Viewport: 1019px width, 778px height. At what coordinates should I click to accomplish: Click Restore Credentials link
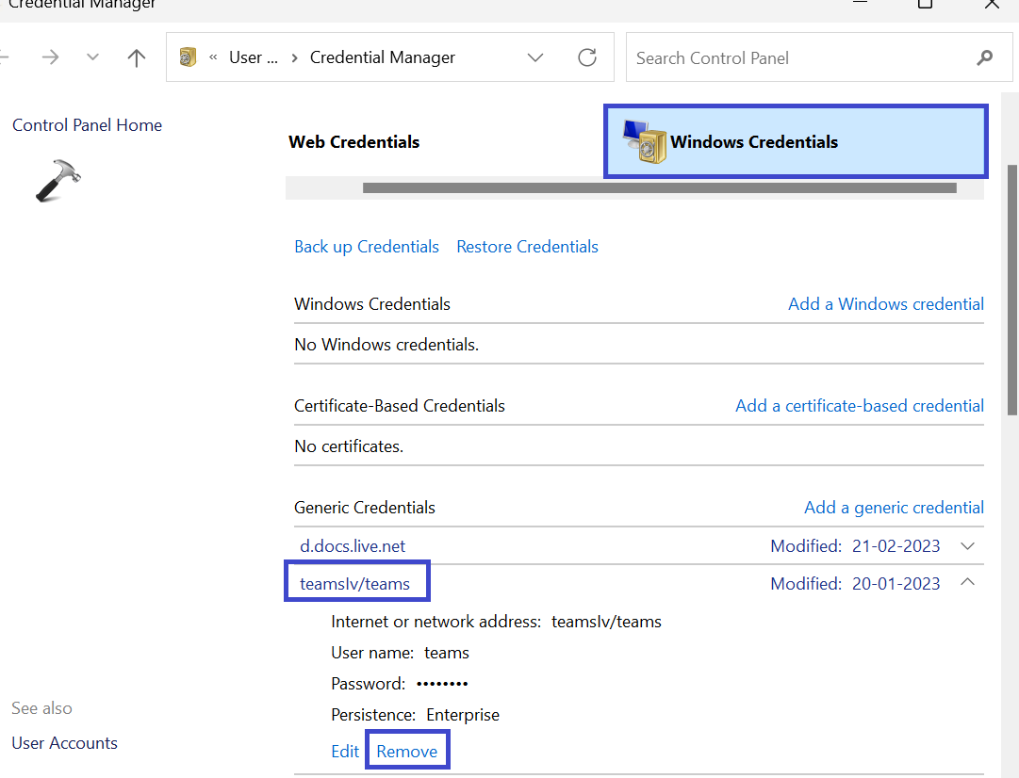pyautogui.click(x=527, y=247)
